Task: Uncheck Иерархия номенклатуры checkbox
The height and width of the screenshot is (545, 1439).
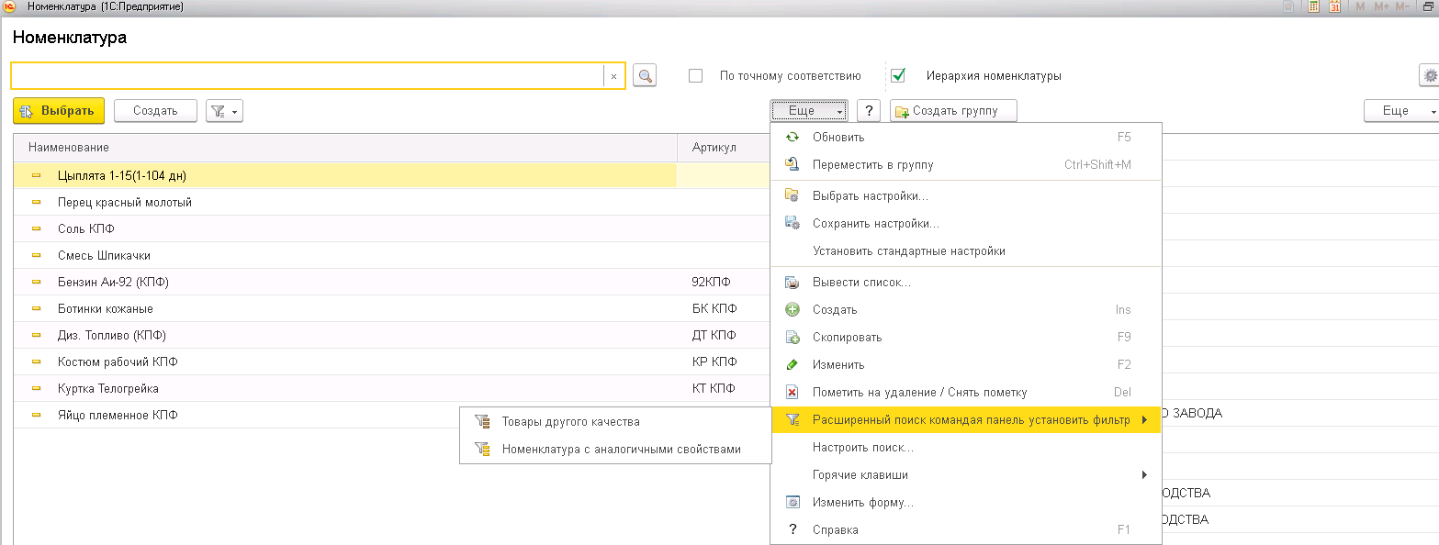Action: (x=898, y=76)
